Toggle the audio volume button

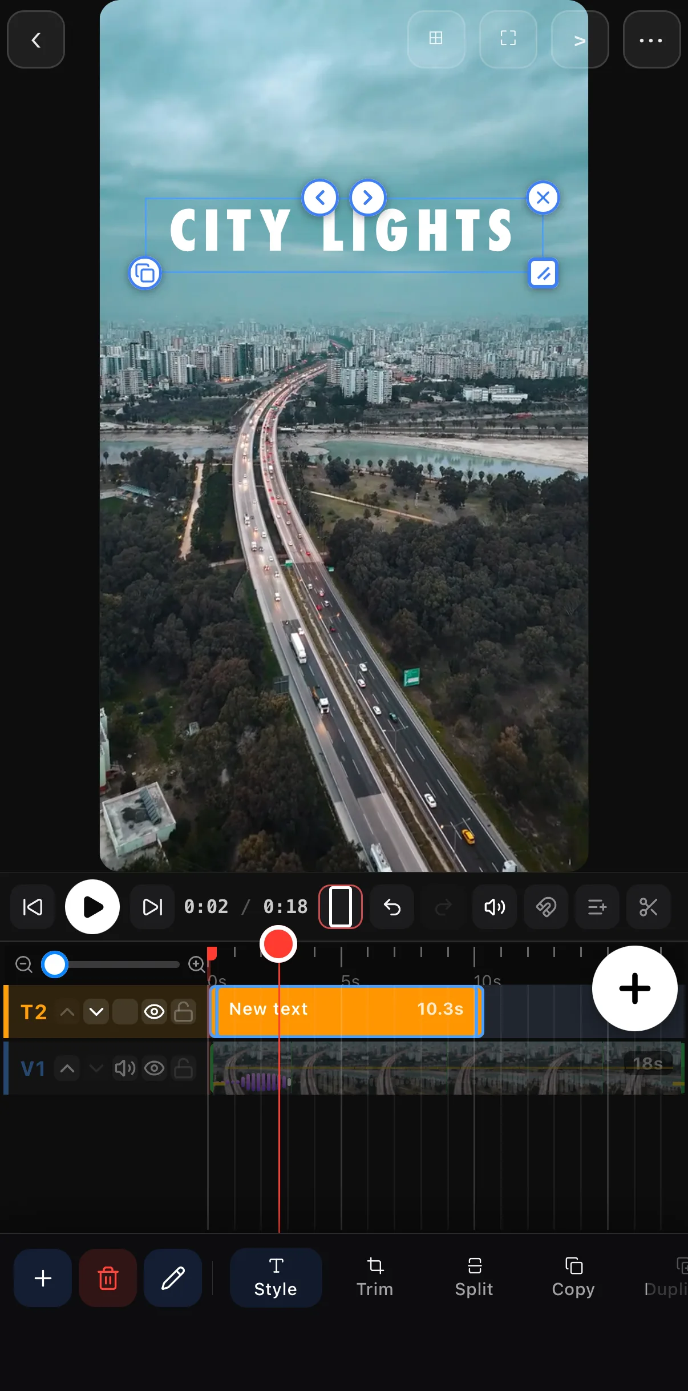click(495, 907)
